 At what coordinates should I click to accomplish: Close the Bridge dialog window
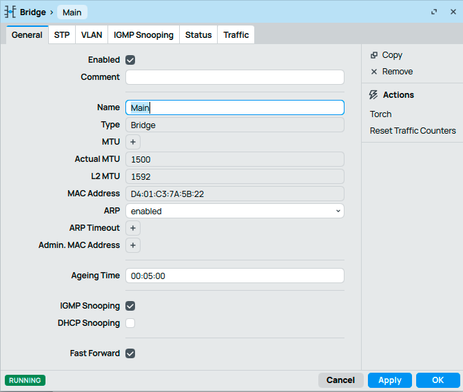coord(451,12)
